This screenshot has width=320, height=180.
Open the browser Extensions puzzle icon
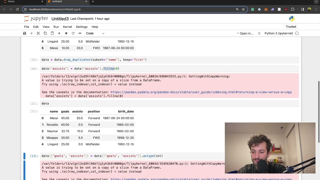[x=293, y=9]
